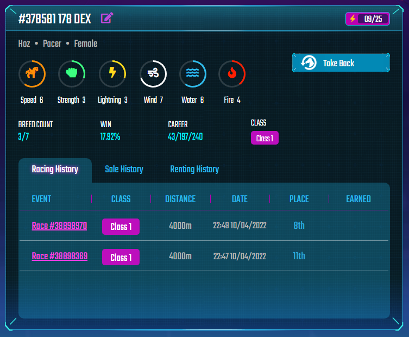Click the Water 6 label
The width and height of the screenshot is (409, 337).
click(x=192, y=99)
